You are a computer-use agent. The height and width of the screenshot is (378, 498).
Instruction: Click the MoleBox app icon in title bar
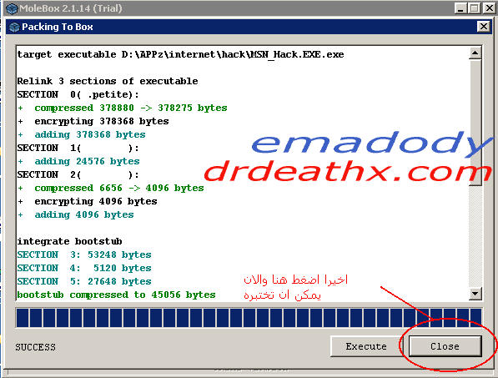point(12,8)
